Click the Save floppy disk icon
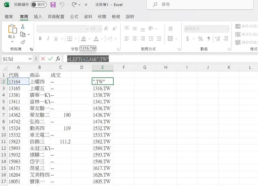258x186 pixels. (53, 5)
